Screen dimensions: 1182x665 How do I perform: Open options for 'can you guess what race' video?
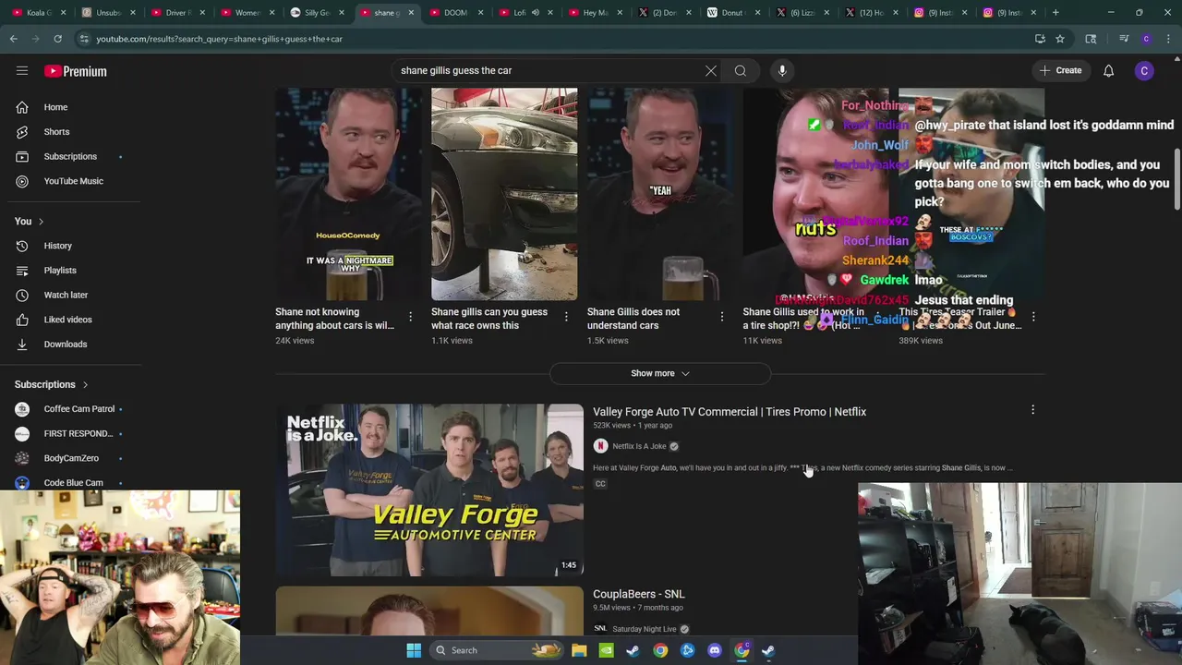[566, 317]
